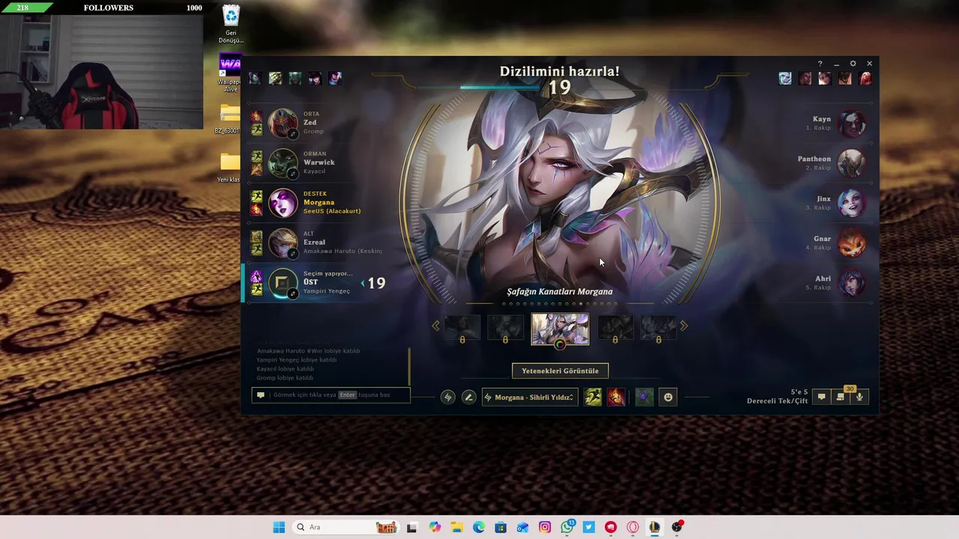Click Warwick's champion portrait
This screenshot has width=959, height=539.
point(283,163)
